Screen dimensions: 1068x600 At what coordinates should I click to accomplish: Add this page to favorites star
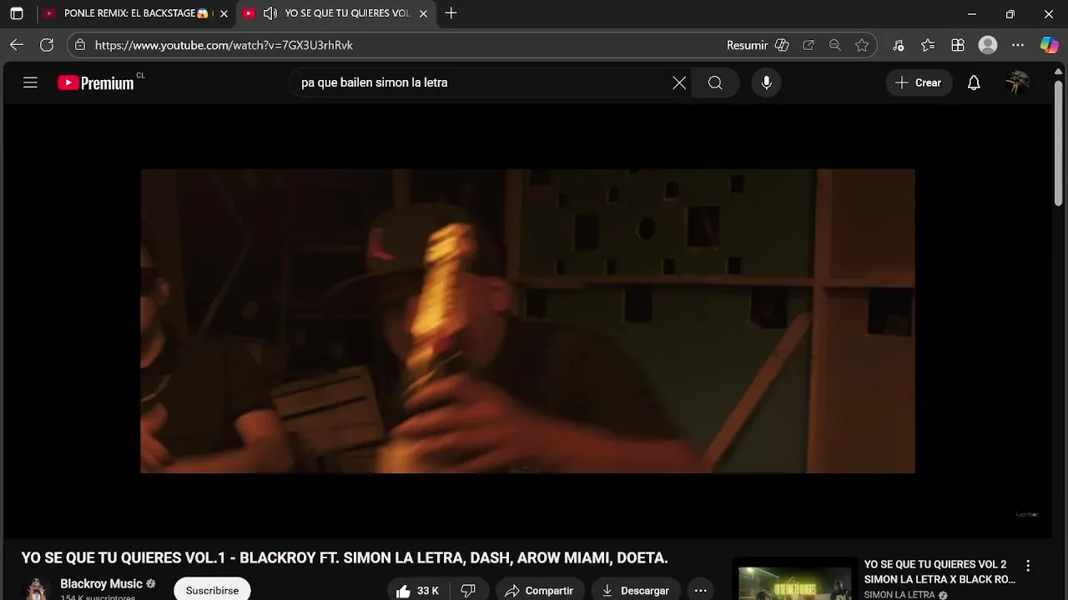pyautogui.click(x=862, y=45)
